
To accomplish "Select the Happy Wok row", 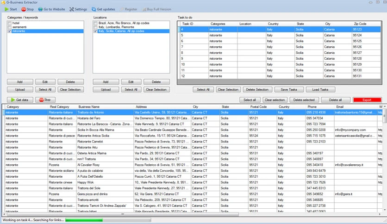I will [x=193, y=182].
